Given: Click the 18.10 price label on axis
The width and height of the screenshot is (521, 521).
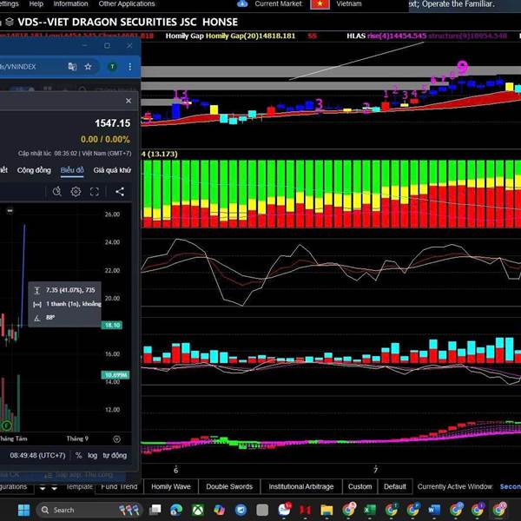Looking at the screenshot, I should pyautogui.click(x=112, y=325).
